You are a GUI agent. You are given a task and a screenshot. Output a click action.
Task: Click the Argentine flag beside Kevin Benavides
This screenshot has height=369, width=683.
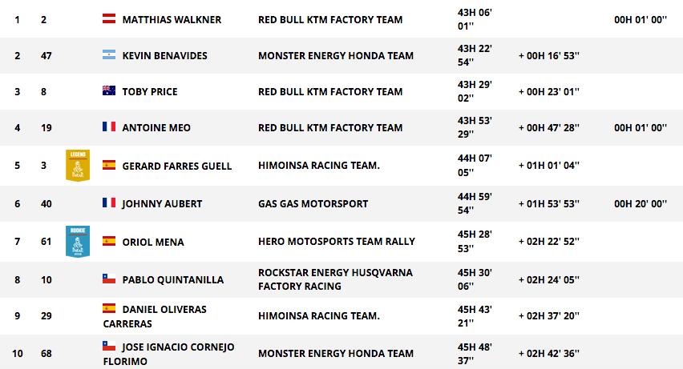point(109,54)
